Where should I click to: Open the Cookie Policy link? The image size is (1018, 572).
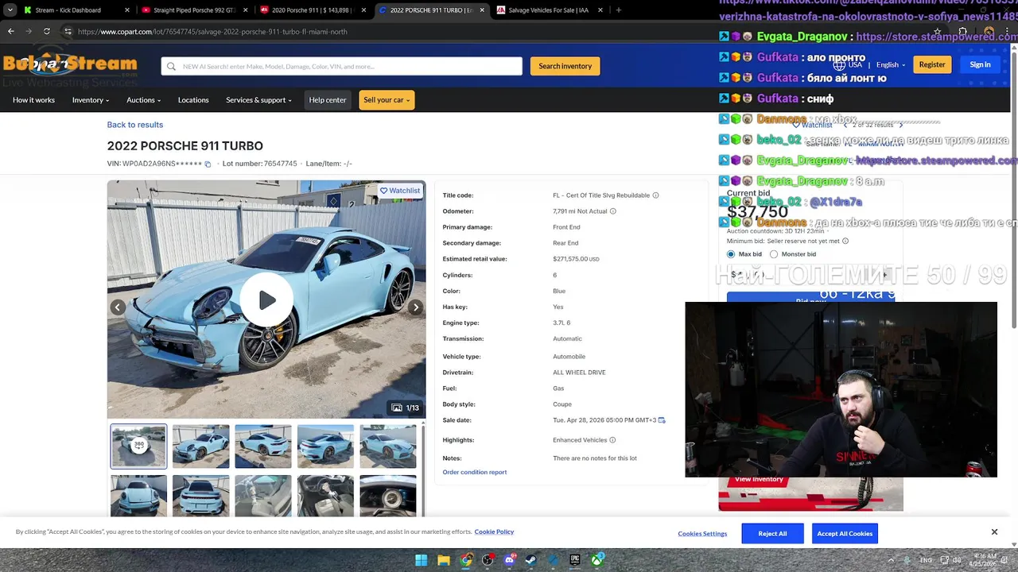(x=494, y=532)
